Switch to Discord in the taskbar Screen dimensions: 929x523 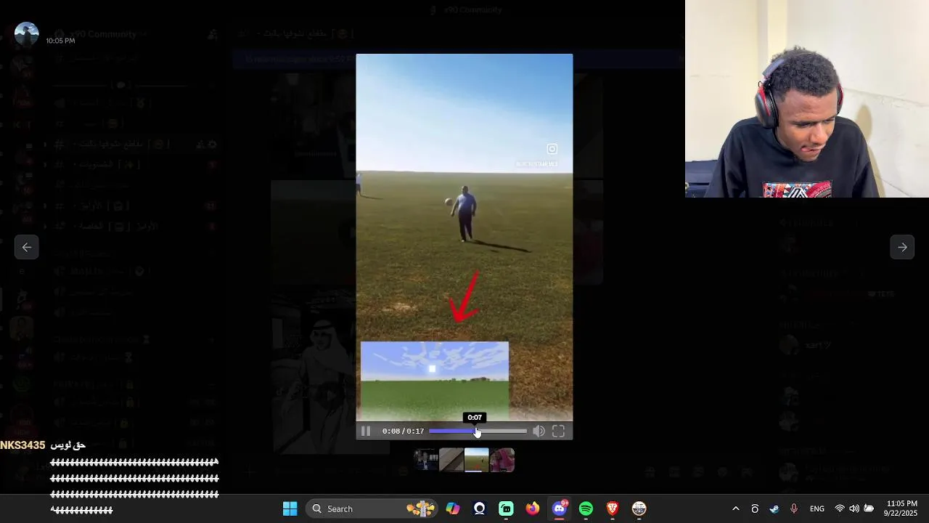pyautogui.click(x=560, y=508)
